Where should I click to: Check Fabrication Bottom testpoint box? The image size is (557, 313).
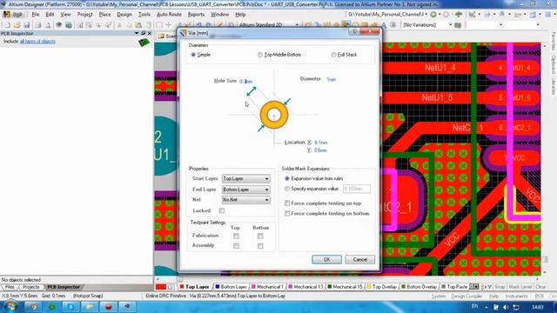(260, 236)
